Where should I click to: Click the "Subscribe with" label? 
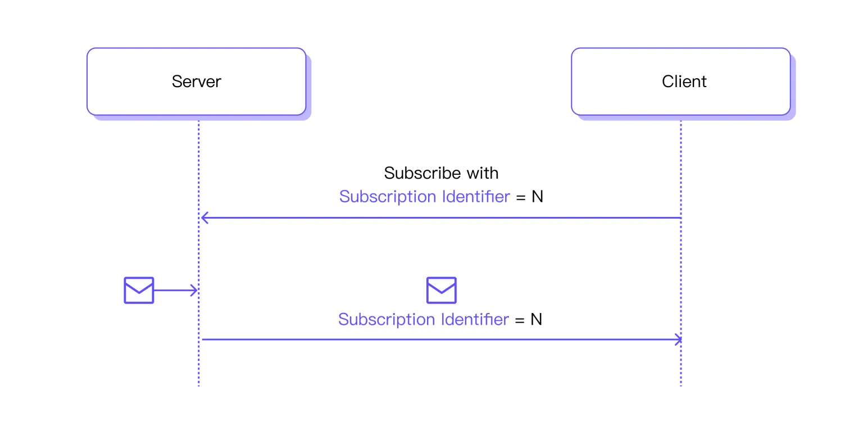coord(441,173)
